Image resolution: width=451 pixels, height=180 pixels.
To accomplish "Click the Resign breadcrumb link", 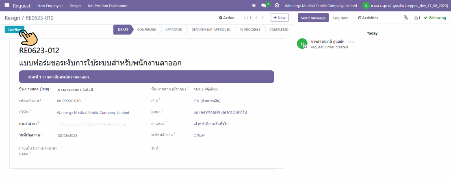I will pos(12,18).
